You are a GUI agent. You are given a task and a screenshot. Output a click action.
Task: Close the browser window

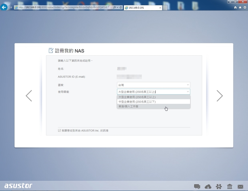point(243,2)
